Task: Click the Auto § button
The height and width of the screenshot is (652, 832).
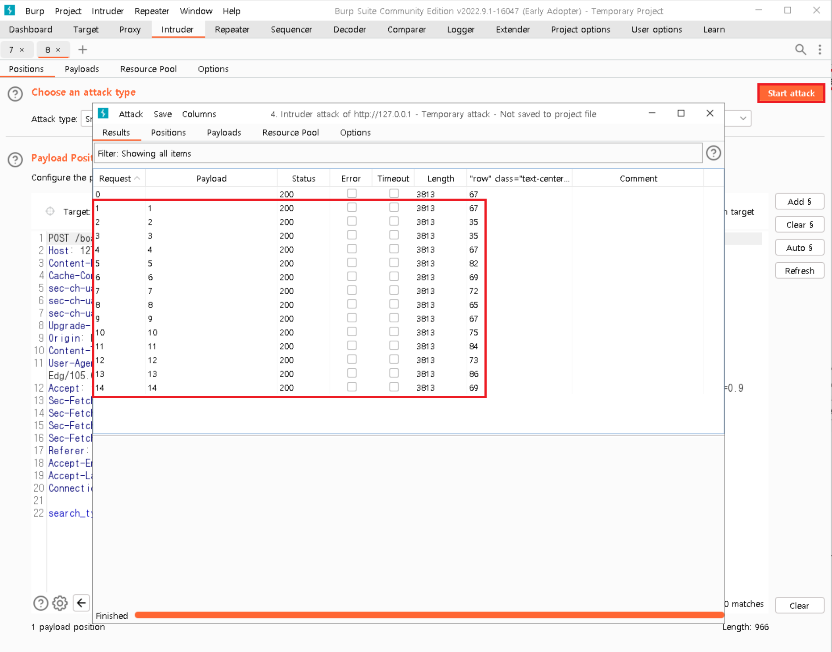Action: 800,248
